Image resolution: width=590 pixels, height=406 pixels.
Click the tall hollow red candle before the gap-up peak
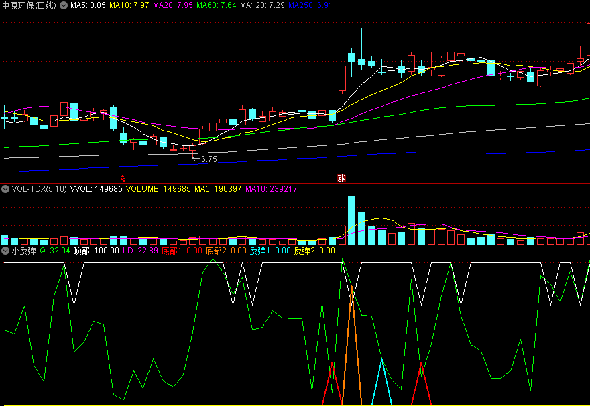pos(342,78)
